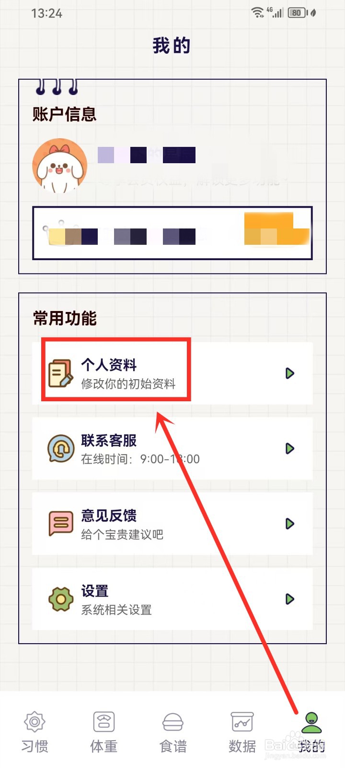Switch to the 我的 tab

click(311, 732)
